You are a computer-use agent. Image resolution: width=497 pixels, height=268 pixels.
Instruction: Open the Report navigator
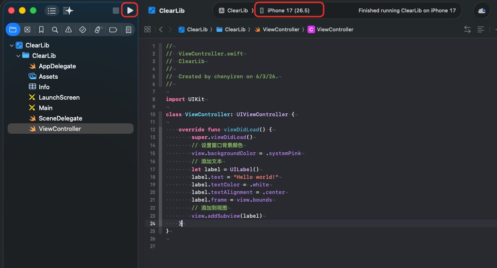point(128,29)
